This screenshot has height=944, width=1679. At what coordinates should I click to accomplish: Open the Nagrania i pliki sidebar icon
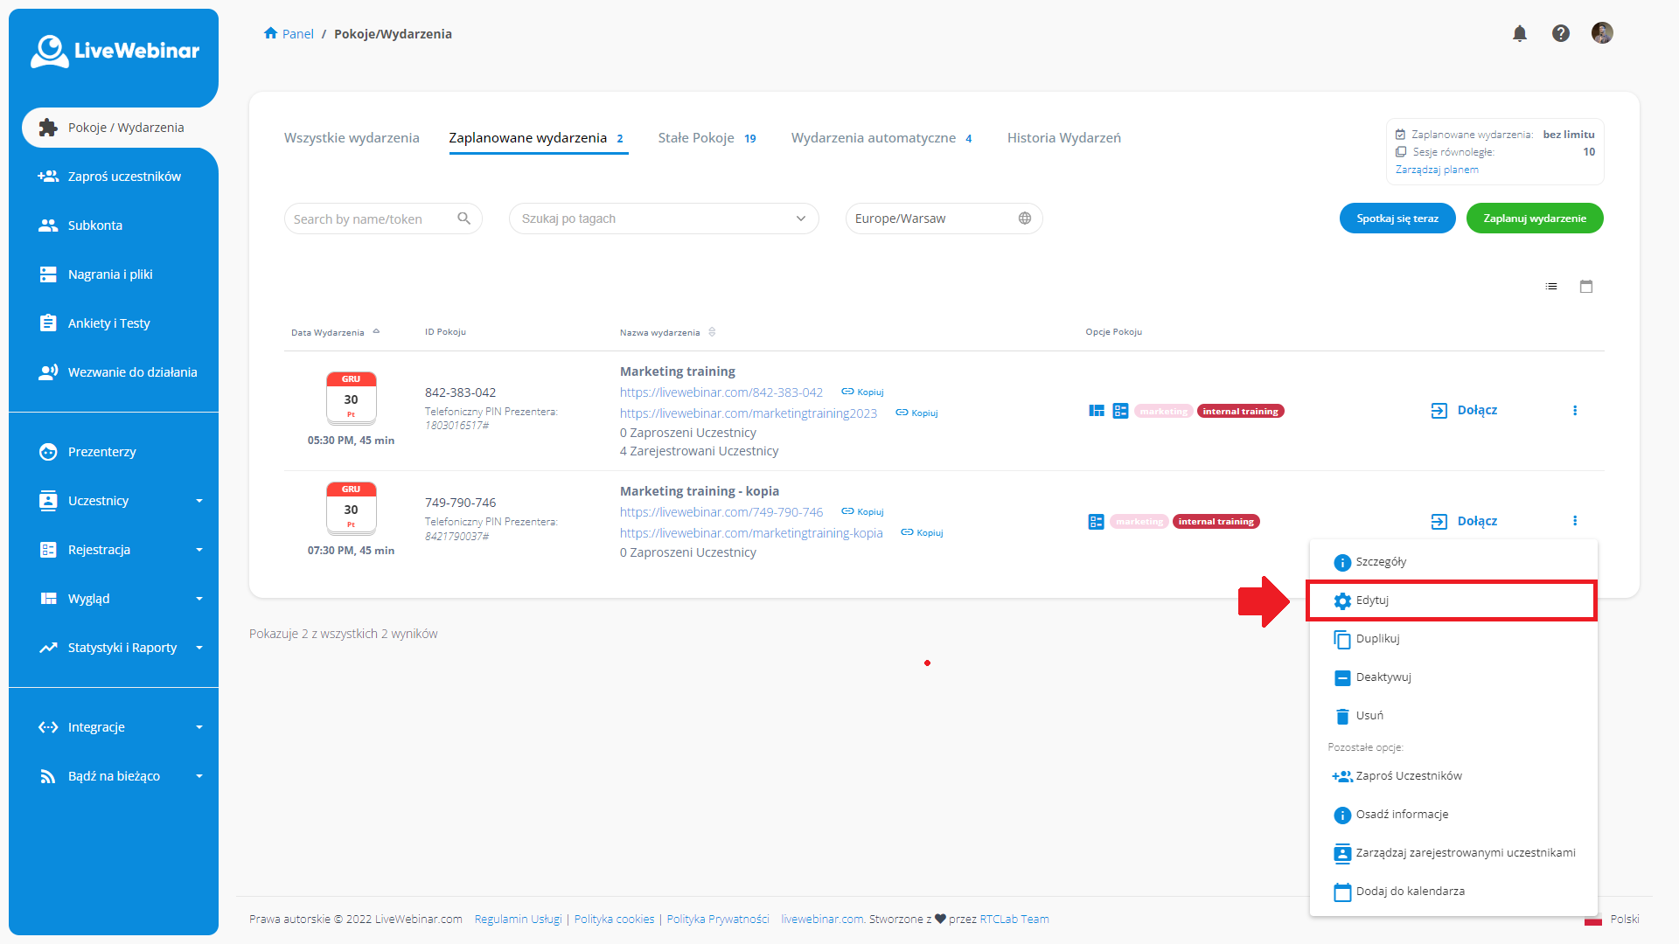coord(48,274)
